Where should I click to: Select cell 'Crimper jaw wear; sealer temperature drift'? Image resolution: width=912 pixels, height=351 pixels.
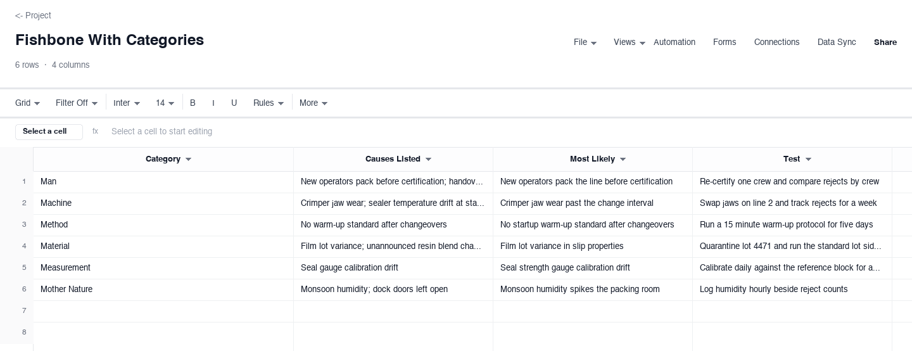tap(393, 203)
